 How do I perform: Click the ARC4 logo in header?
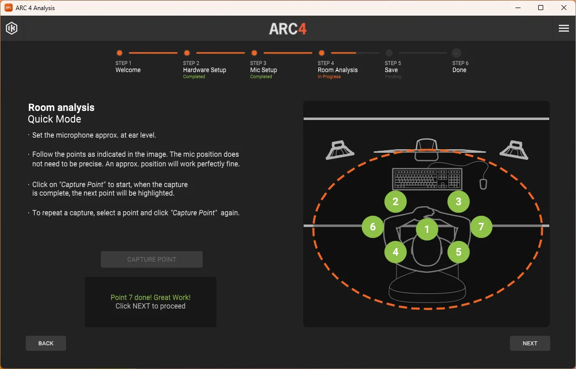click(x=287, y=29)
